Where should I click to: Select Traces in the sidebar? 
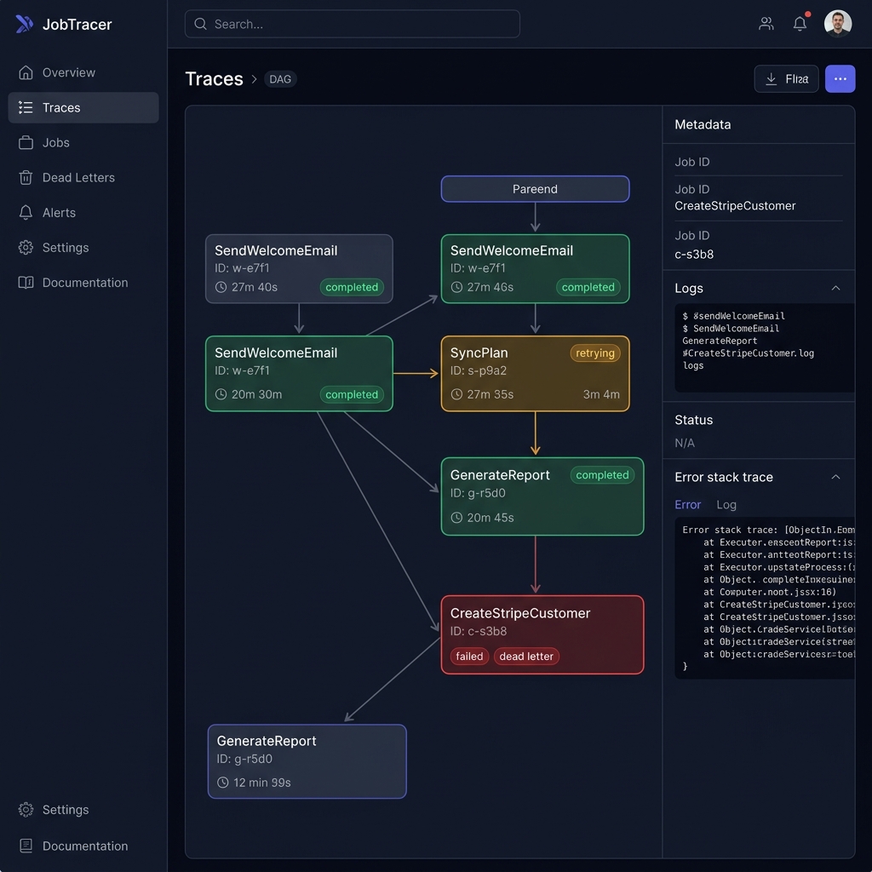point(83,107)
